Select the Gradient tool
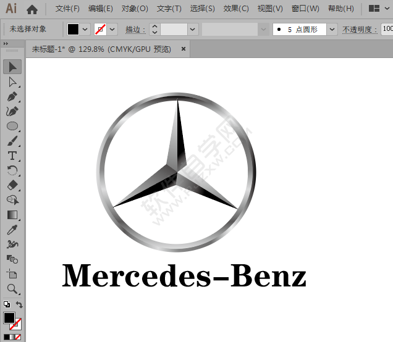This screenshot has width=393, height=342. coord(12,215)
